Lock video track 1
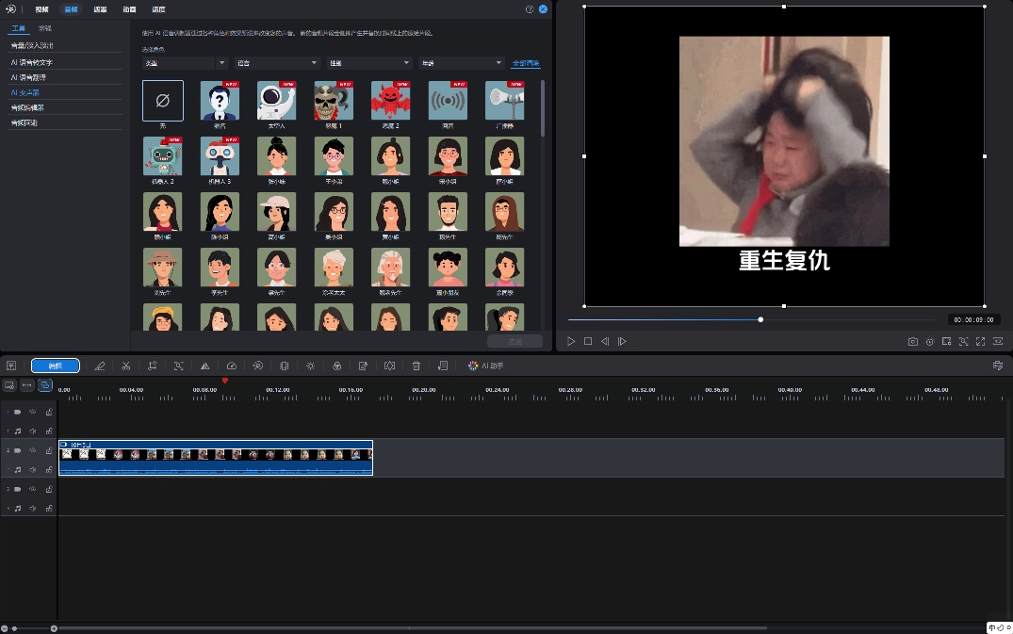Screen dimensions: 1013x634 coord(49,412)
